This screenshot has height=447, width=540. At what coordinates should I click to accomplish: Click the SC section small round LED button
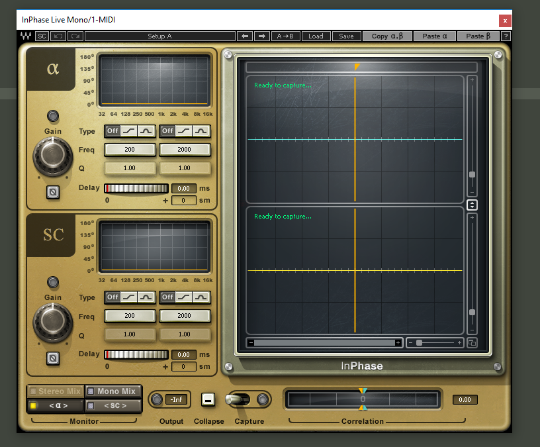tap(53, 282)
